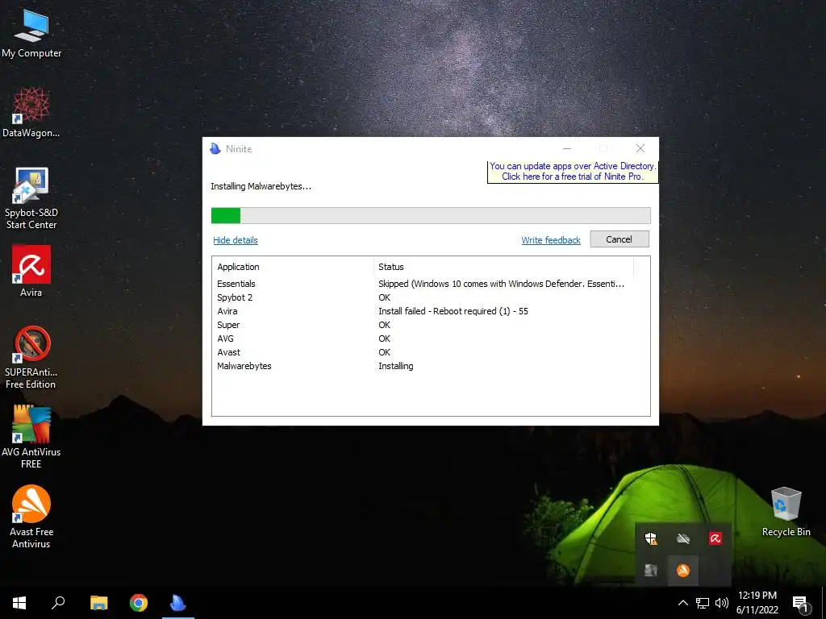Click 'Install failed - Reboot required' status
Screen dimensions: 826x619
tap(453, 311)
